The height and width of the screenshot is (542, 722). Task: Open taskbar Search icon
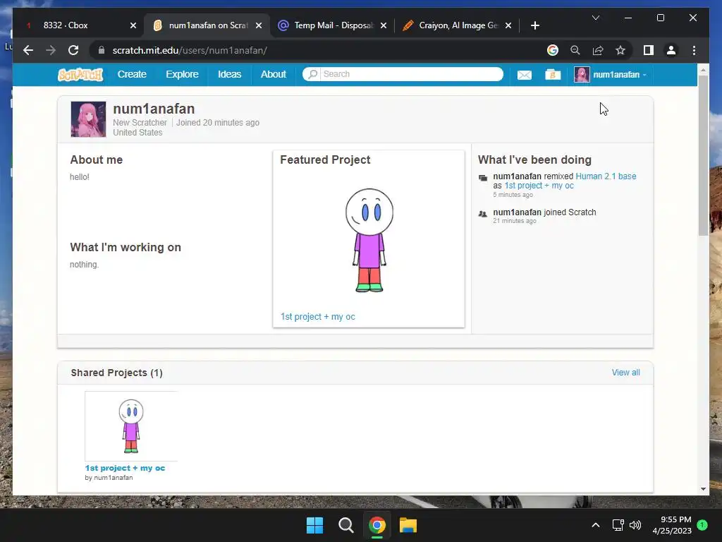tap(345, 525)
